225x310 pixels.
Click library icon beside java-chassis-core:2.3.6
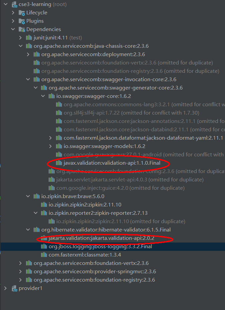[x=29, y=46]
